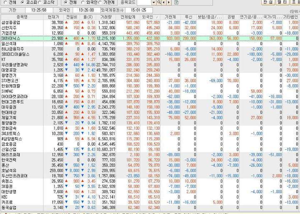Select the highlighted SK하이닉스 row name
The image size is (300, 214).
(11, 38)
